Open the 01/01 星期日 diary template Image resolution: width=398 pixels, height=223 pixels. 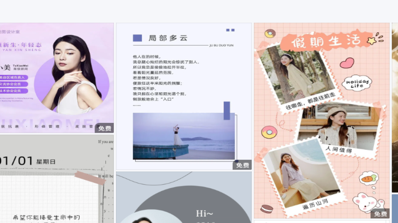(57, 179)
